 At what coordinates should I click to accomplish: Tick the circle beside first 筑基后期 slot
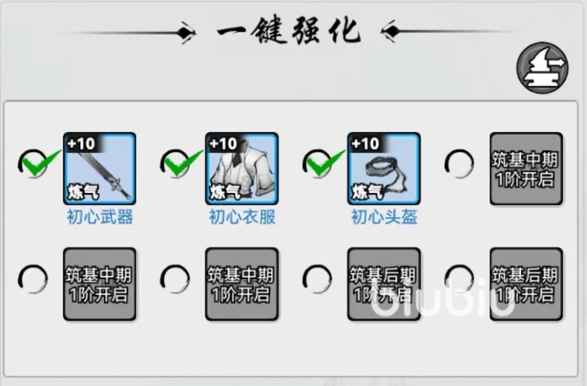pos(317,279)
